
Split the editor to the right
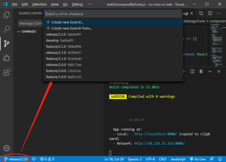pos(210,13)
